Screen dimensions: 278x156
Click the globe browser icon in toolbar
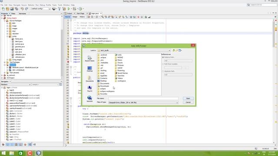(54, 9)
